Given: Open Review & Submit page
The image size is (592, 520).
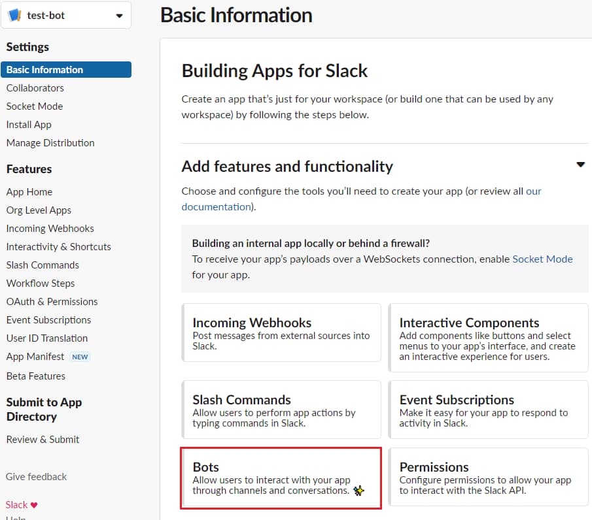Looking at the screenshot, I should [43, 439].
